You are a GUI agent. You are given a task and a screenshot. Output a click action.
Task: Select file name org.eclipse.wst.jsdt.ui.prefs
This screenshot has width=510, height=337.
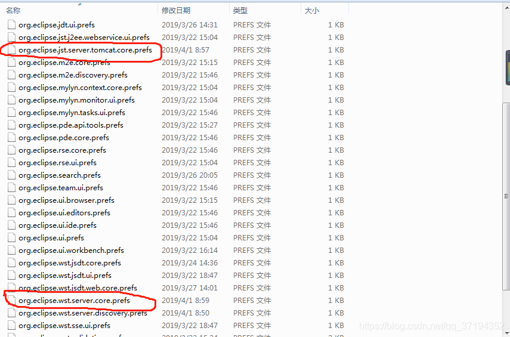click(x=65, y=275)
